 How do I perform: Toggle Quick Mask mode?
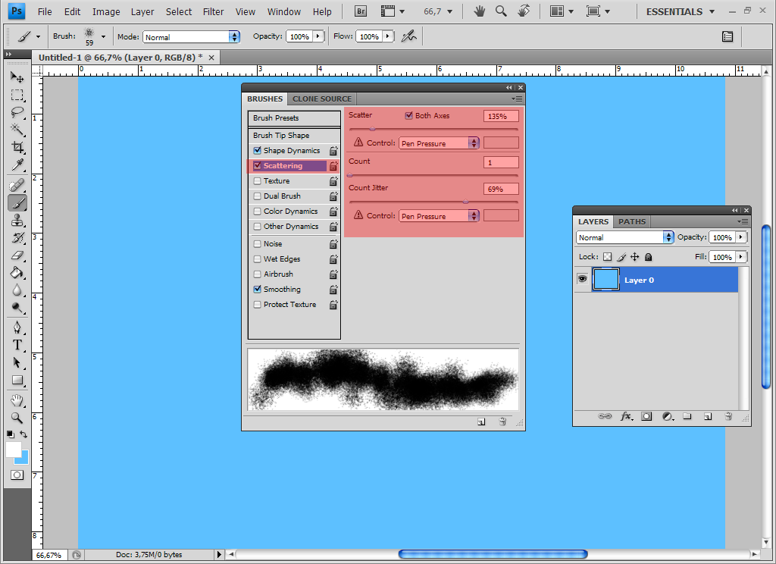(x=17, y=475)
